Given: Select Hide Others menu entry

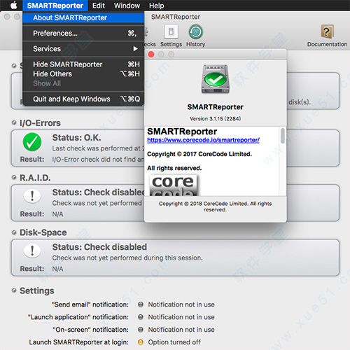Looking at the screenshot, I should pos(83,74).
